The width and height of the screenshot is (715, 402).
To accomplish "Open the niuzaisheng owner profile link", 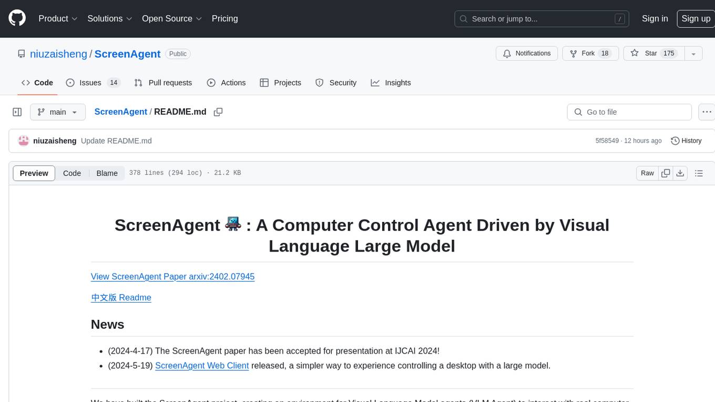I will 58,54.
